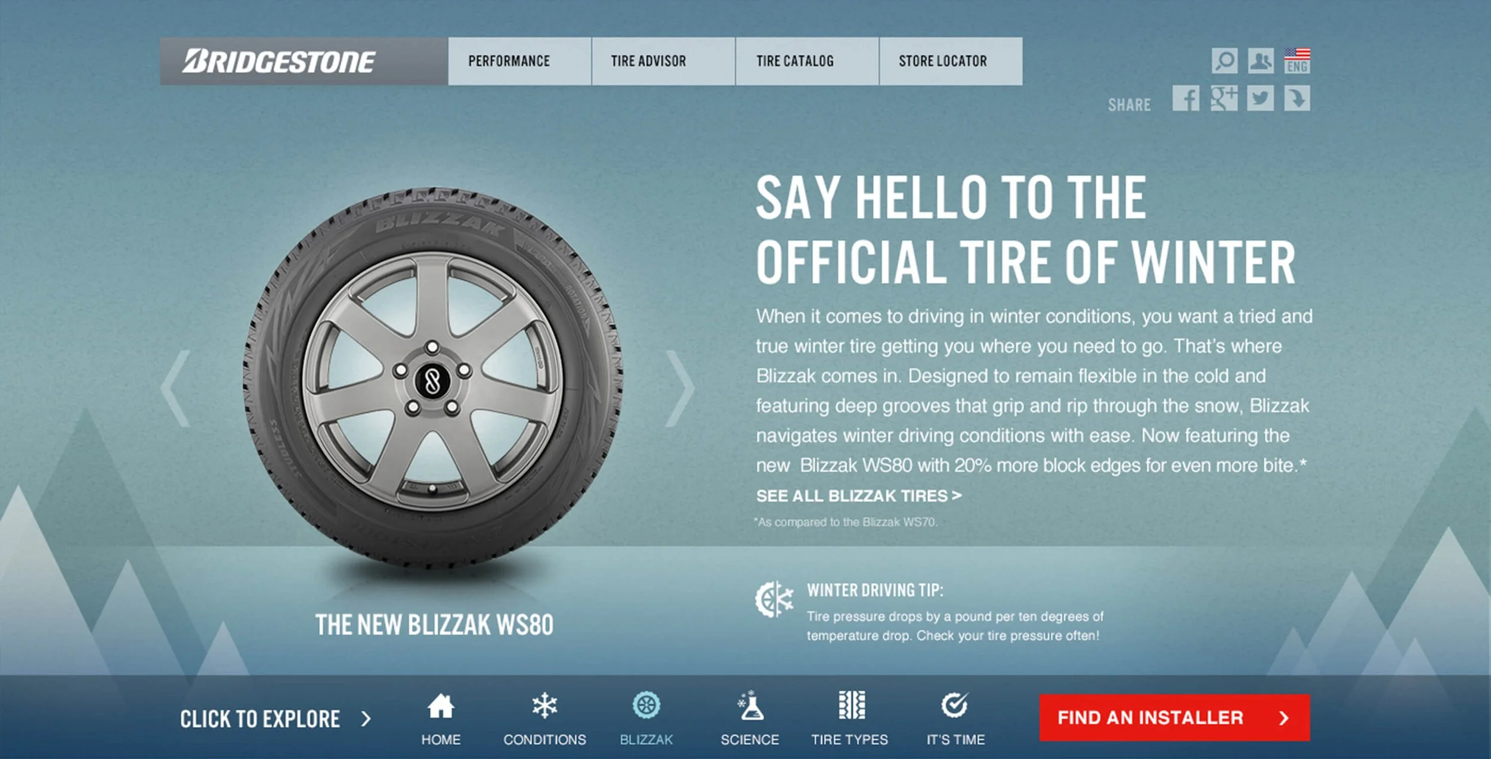Viewport: 1491px width, 759px height.
Task: Show next tire with right chevron
Action: [680, 388]
